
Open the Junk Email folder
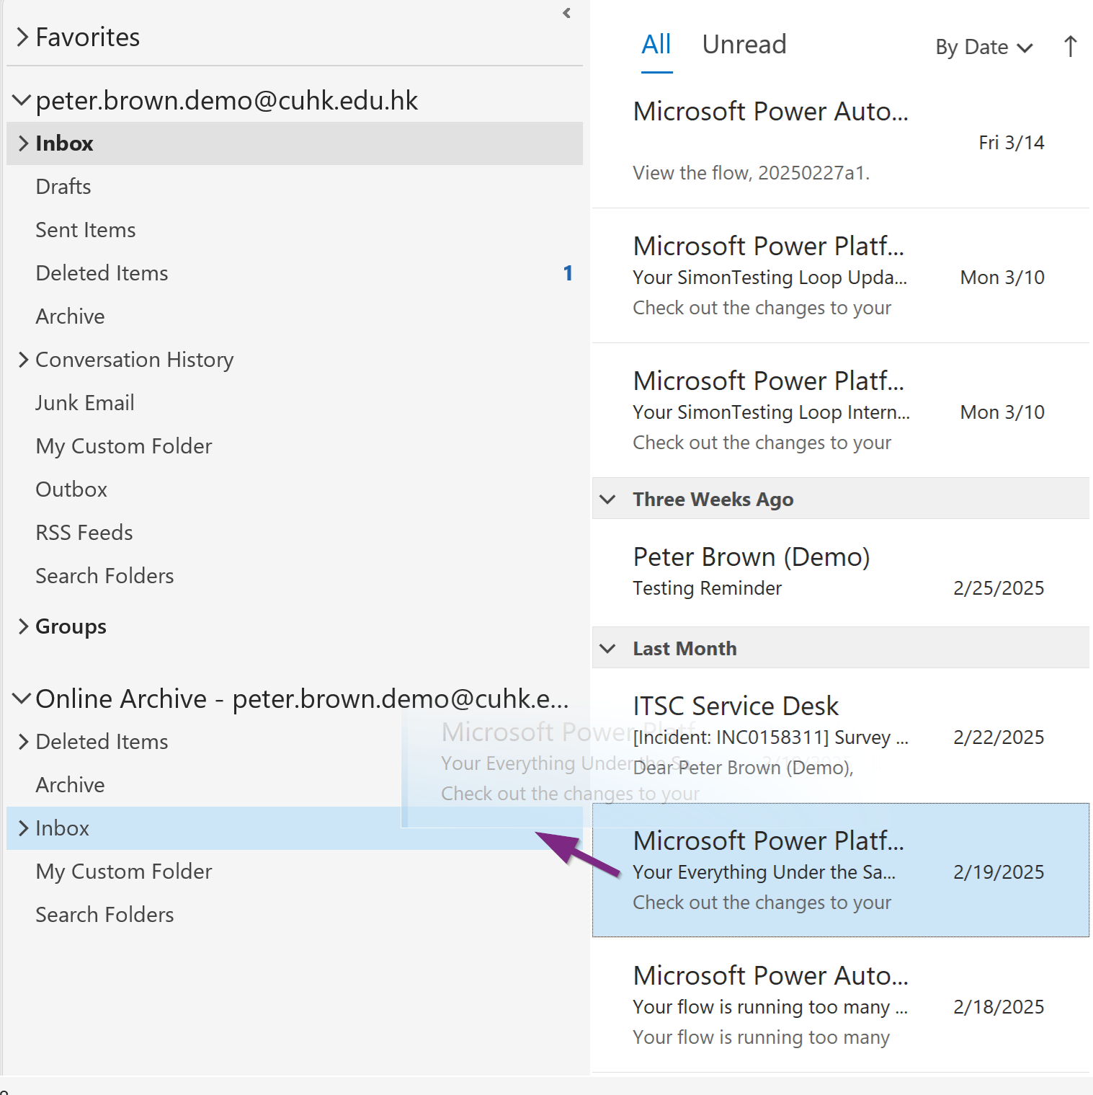tap(295, 403)
